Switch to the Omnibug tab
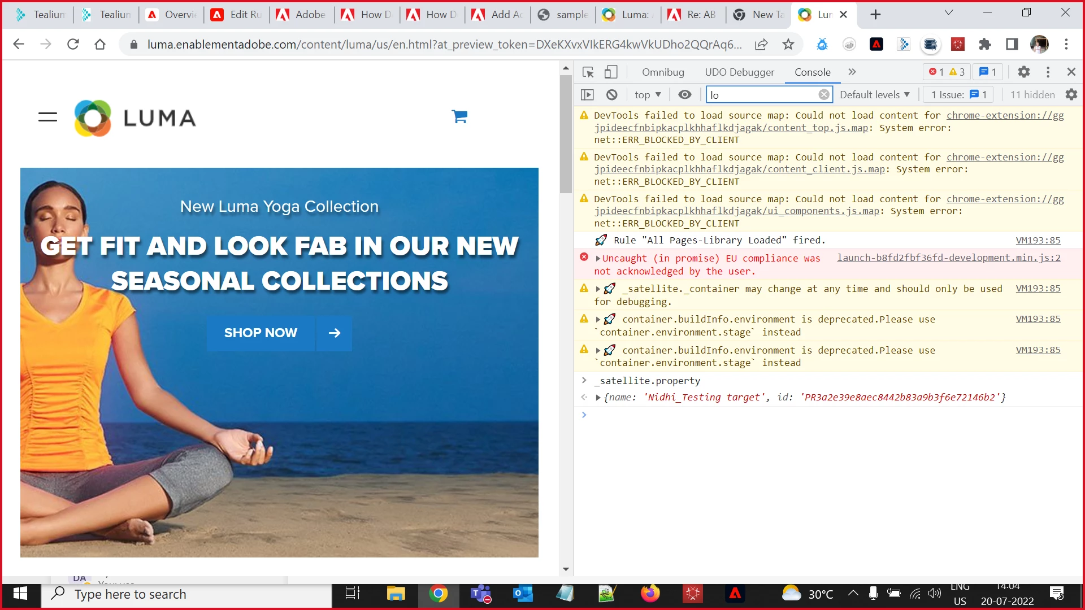The width and height of the screenshot is (1085, 610). (x=663, y=72)
